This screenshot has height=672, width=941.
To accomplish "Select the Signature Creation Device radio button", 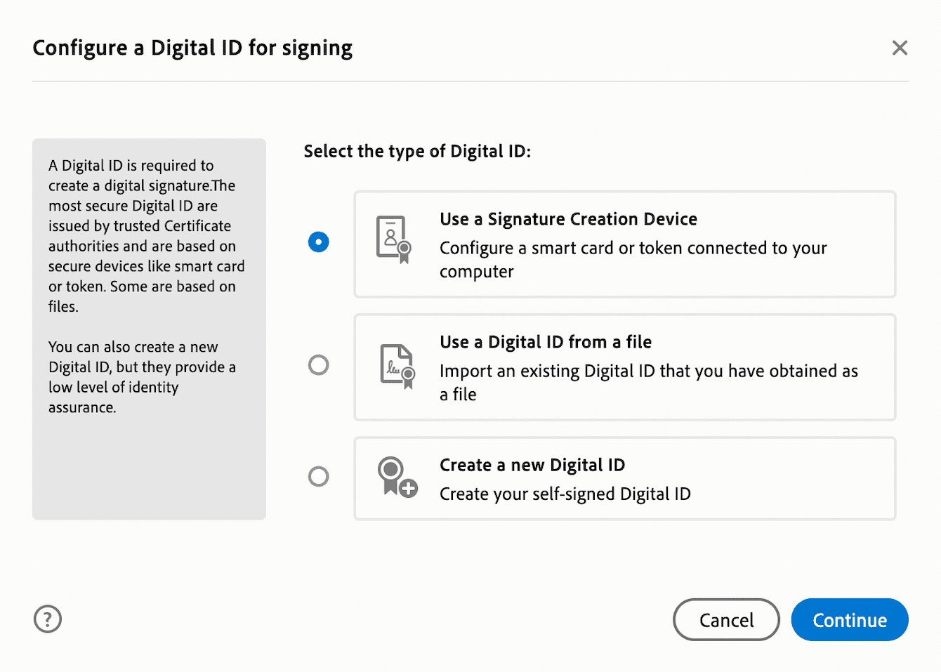I will (319, 242).
